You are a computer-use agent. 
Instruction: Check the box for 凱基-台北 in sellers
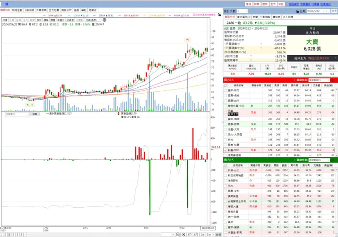tap(225, 170)
